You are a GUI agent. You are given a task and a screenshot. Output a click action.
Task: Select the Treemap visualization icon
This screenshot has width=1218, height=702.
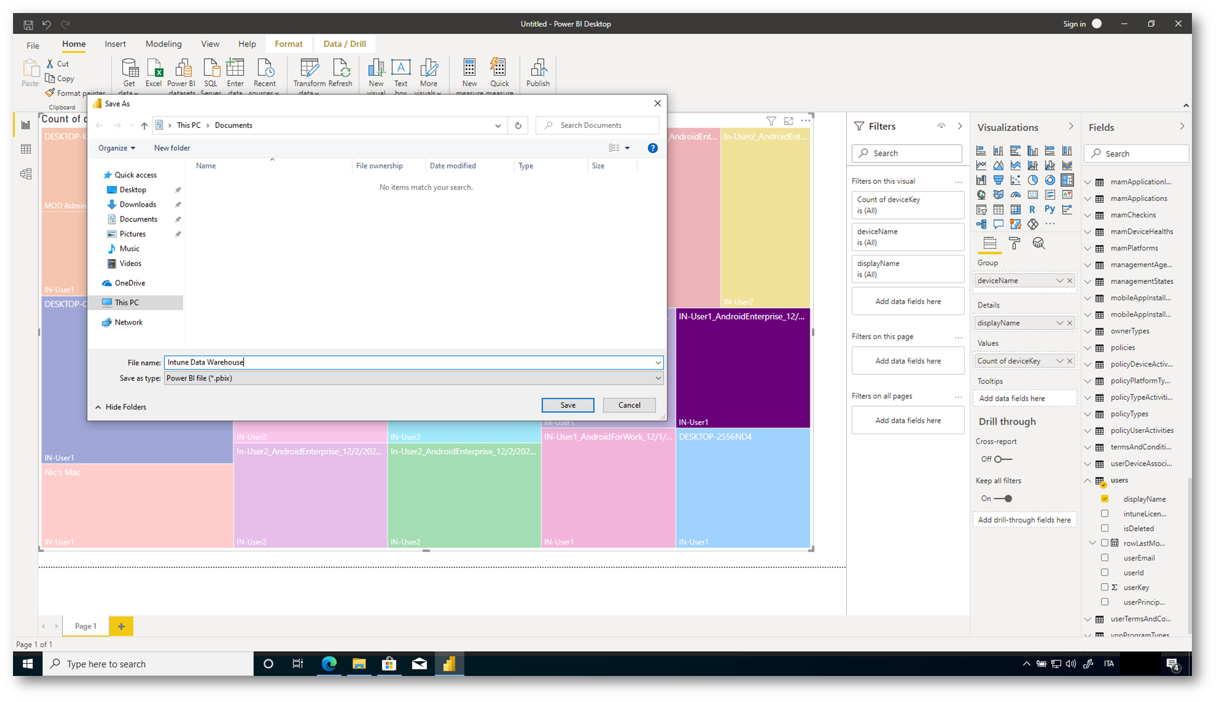[x=1067, y=180]
